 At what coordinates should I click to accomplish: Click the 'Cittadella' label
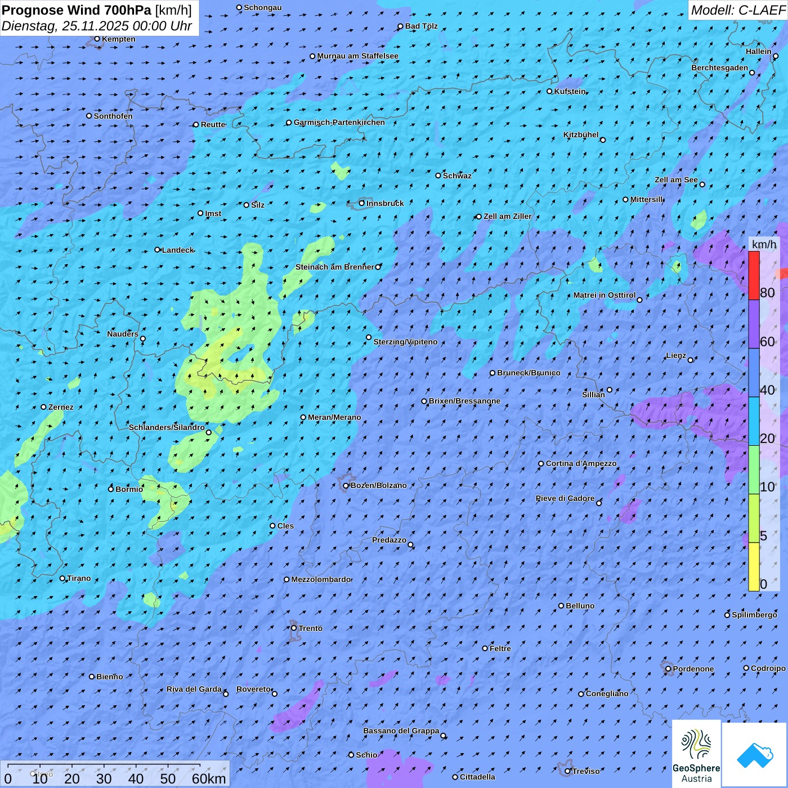pos(477,777)
